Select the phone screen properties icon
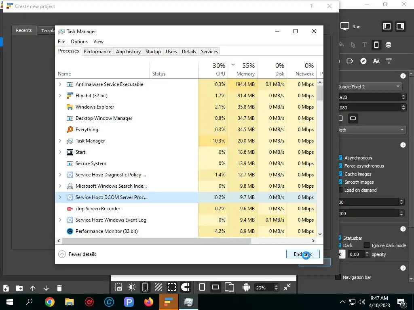 [x=376, y=45]
